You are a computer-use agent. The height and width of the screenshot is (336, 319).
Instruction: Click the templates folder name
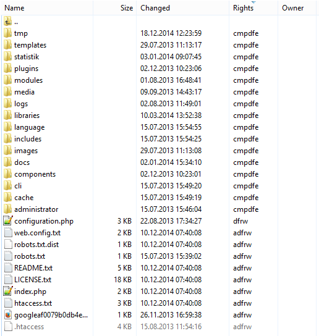click(x=30, y=45)
